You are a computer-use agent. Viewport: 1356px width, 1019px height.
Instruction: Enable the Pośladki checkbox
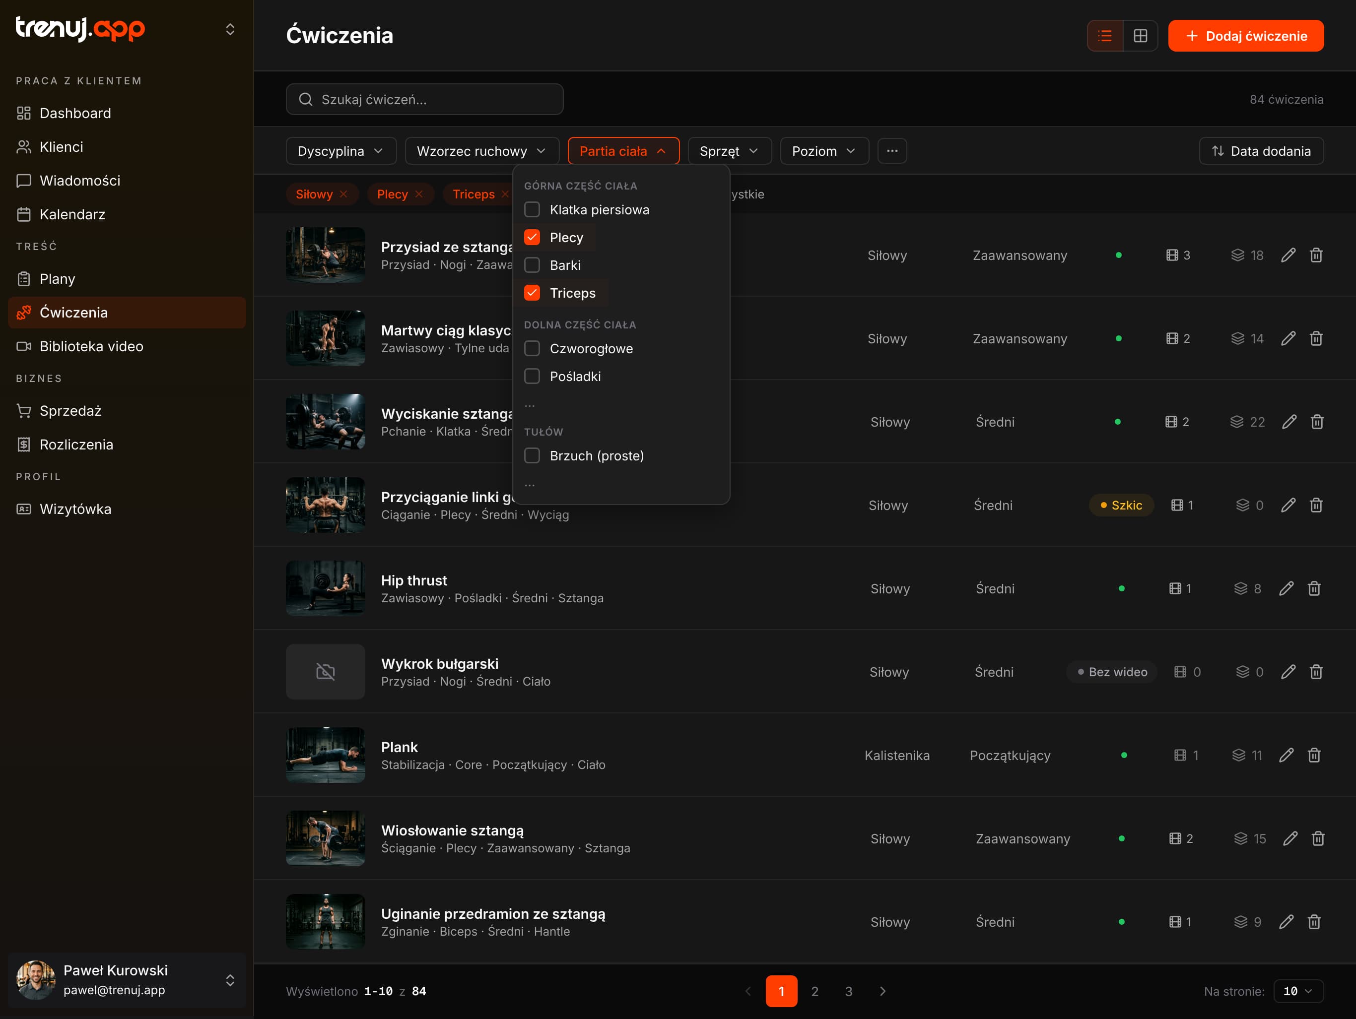[x=532, y=376]
